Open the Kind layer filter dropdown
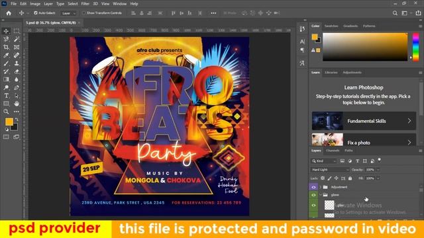Screen dimensions: 424x238 pyautogui.click(x=323, y=161)
